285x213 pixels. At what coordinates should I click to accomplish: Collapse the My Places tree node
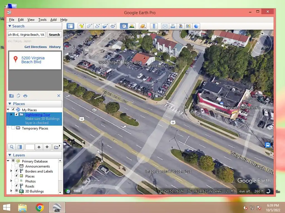[8, 109]
